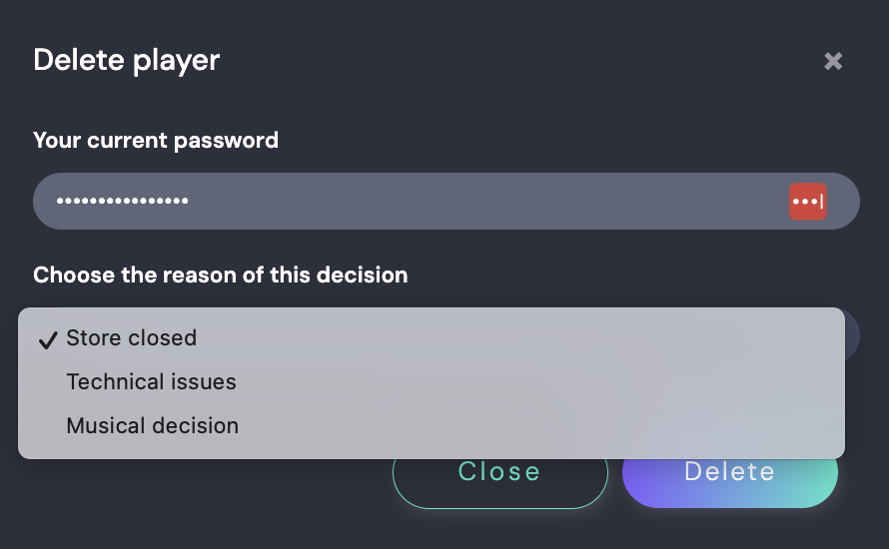This screenshot has width=889, height=549.
Task: Click the password manager icon in password field
Action: [807, 201]
